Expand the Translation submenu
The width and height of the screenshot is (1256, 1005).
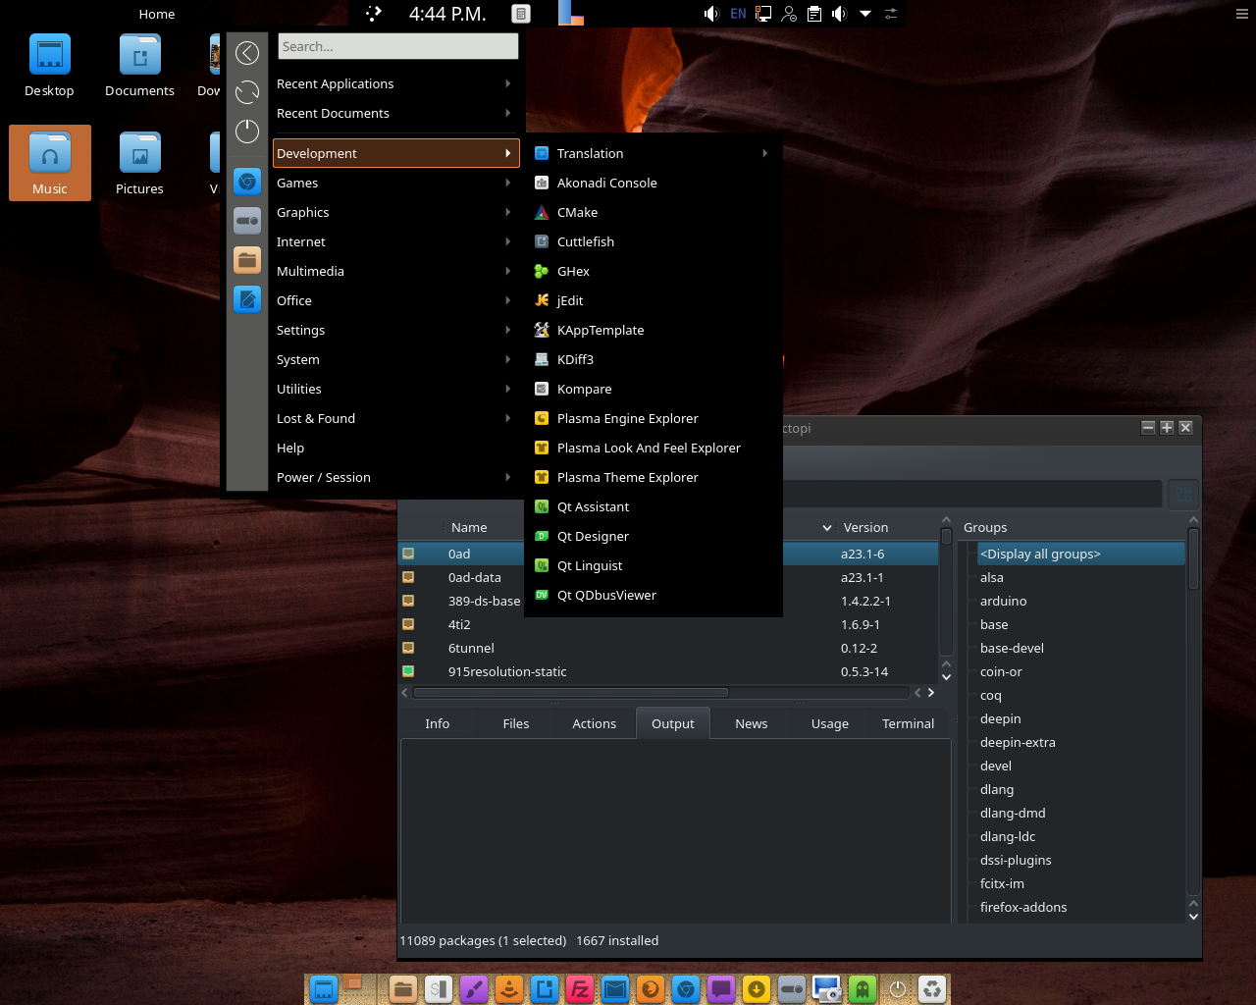click(x=654, y=153)
